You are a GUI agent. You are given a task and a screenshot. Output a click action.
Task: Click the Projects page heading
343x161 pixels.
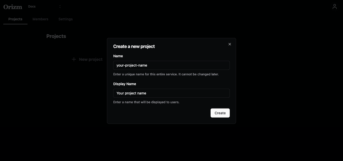coord(56,36)
